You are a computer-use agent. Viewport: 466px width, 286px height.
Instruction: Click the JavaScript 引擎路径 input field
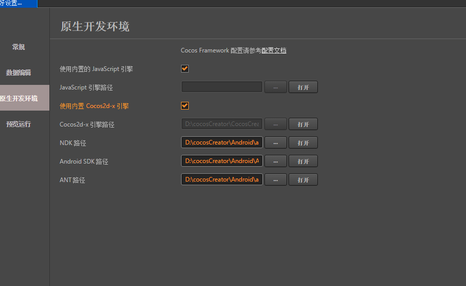222,87
